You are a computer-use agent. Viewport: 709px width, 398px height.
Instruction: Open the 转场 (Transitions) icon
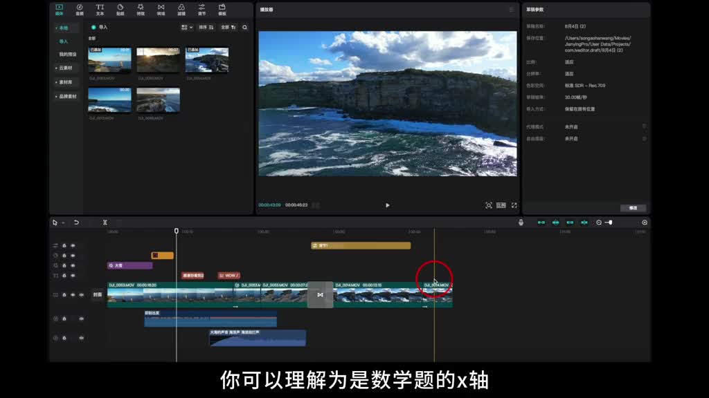click(x=161, y=10)
